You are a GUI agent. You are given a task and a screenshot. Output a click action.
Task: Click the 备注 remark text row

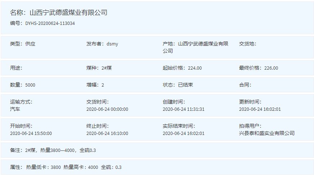(53, 150)
